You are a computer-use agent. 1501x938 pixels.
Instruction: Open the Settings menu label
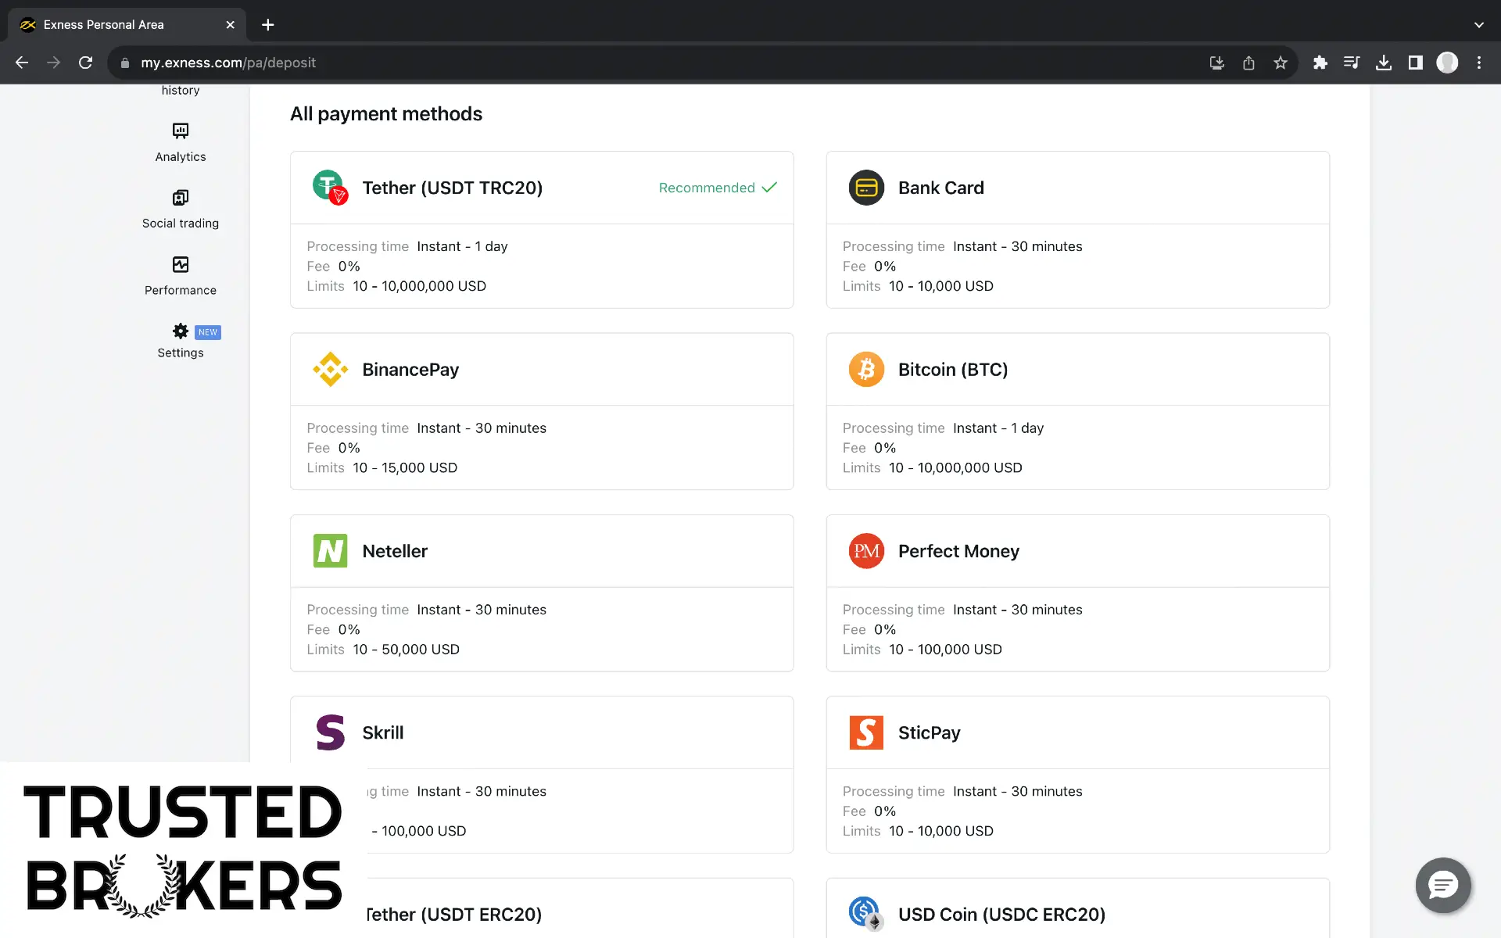click(181, 353)
